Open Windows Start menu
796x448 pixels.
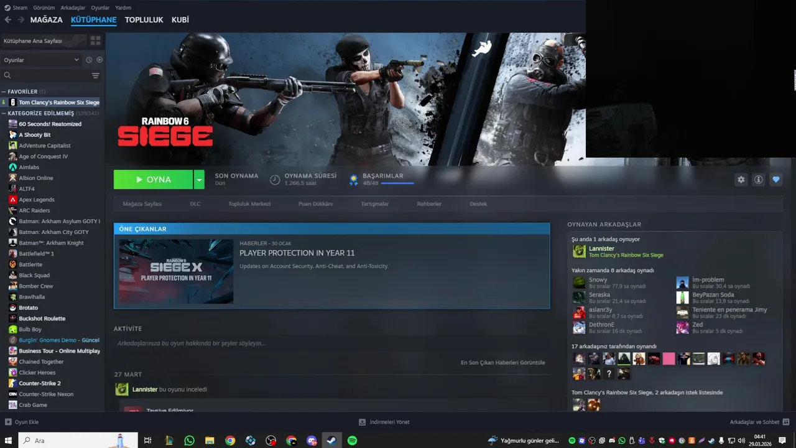point(9,441)
